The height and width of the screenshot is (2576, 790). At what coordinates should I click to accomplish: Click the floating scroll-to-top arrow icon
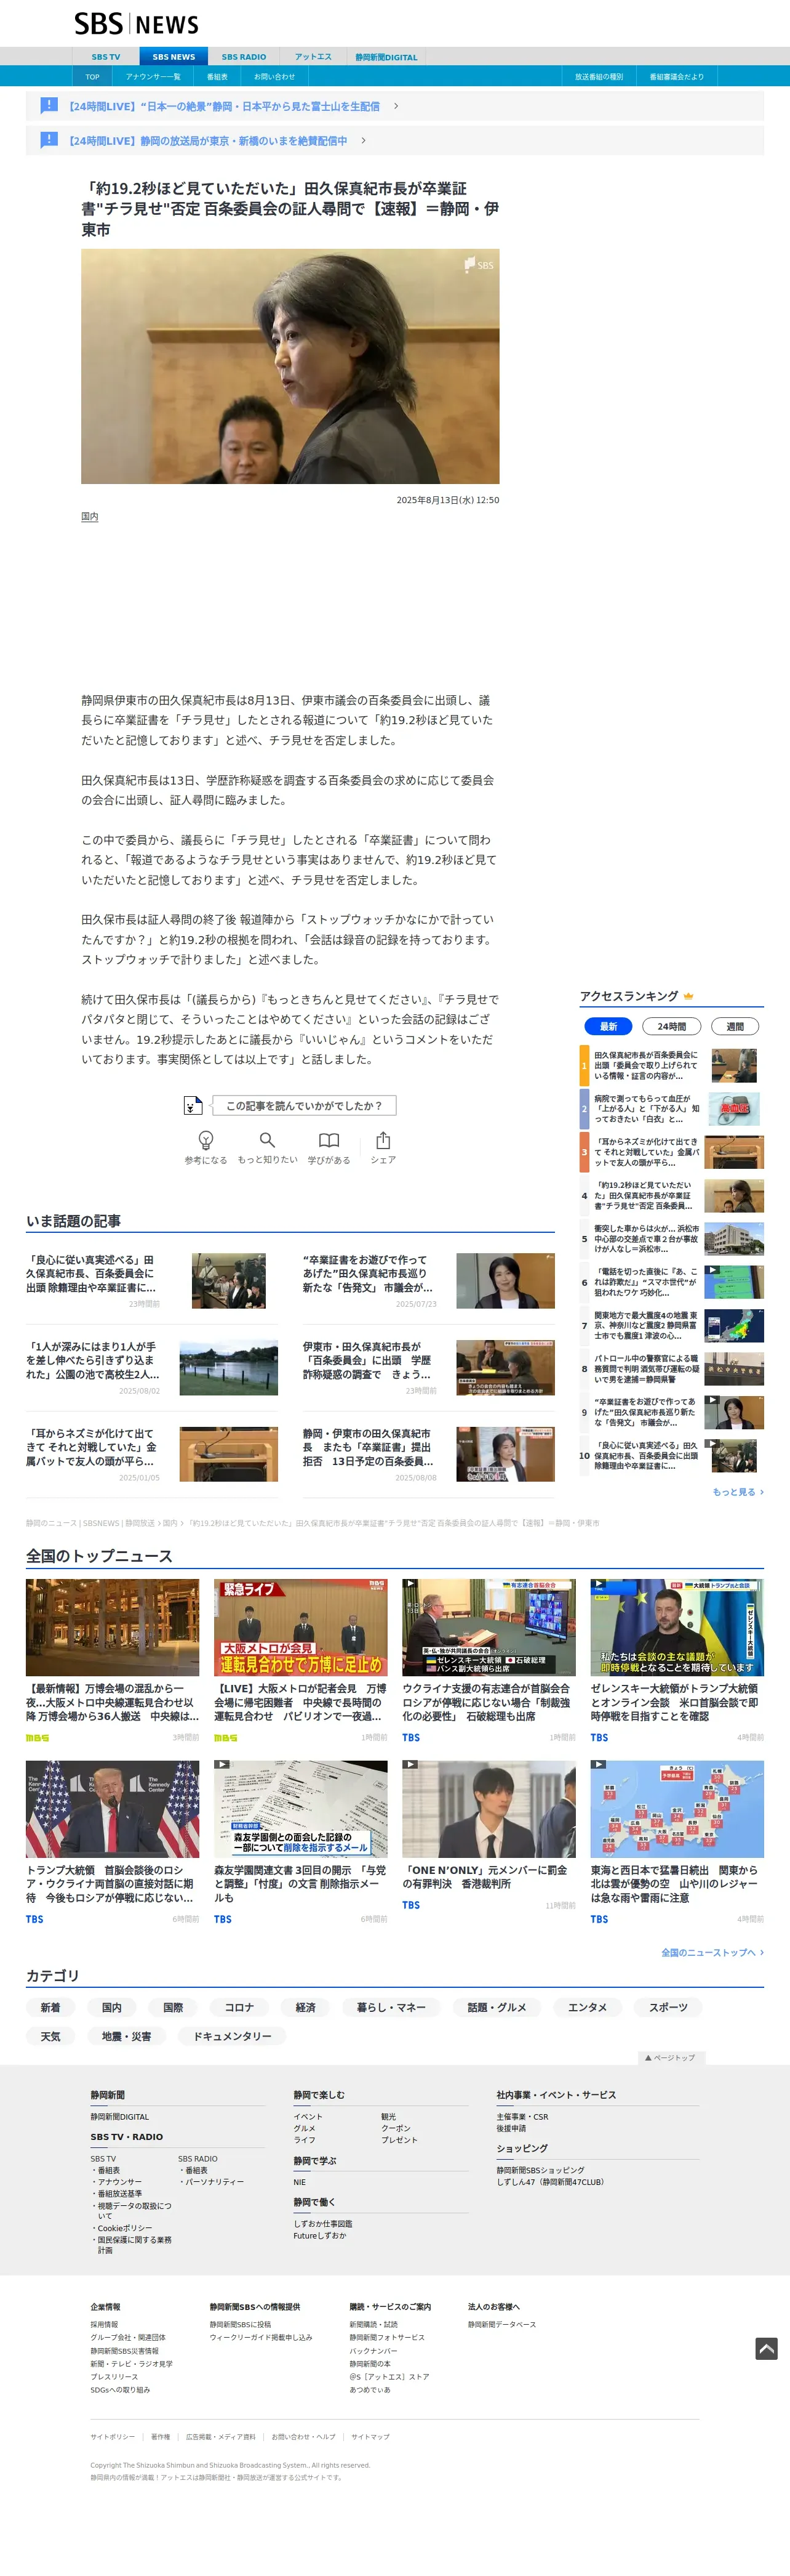tap(766, 2348)
